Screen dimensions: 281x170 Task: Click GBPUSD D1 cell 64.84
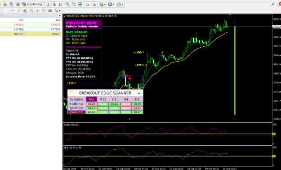pyautogui.click(x=137, y=108)
